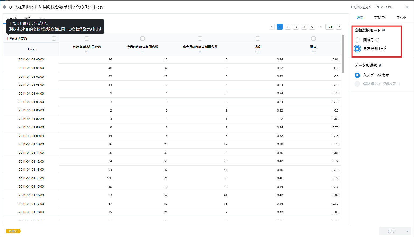The height and width of the screenshot is (237, 414).
Task: Open the マニュアル link
Action: [x=386, y=7]
